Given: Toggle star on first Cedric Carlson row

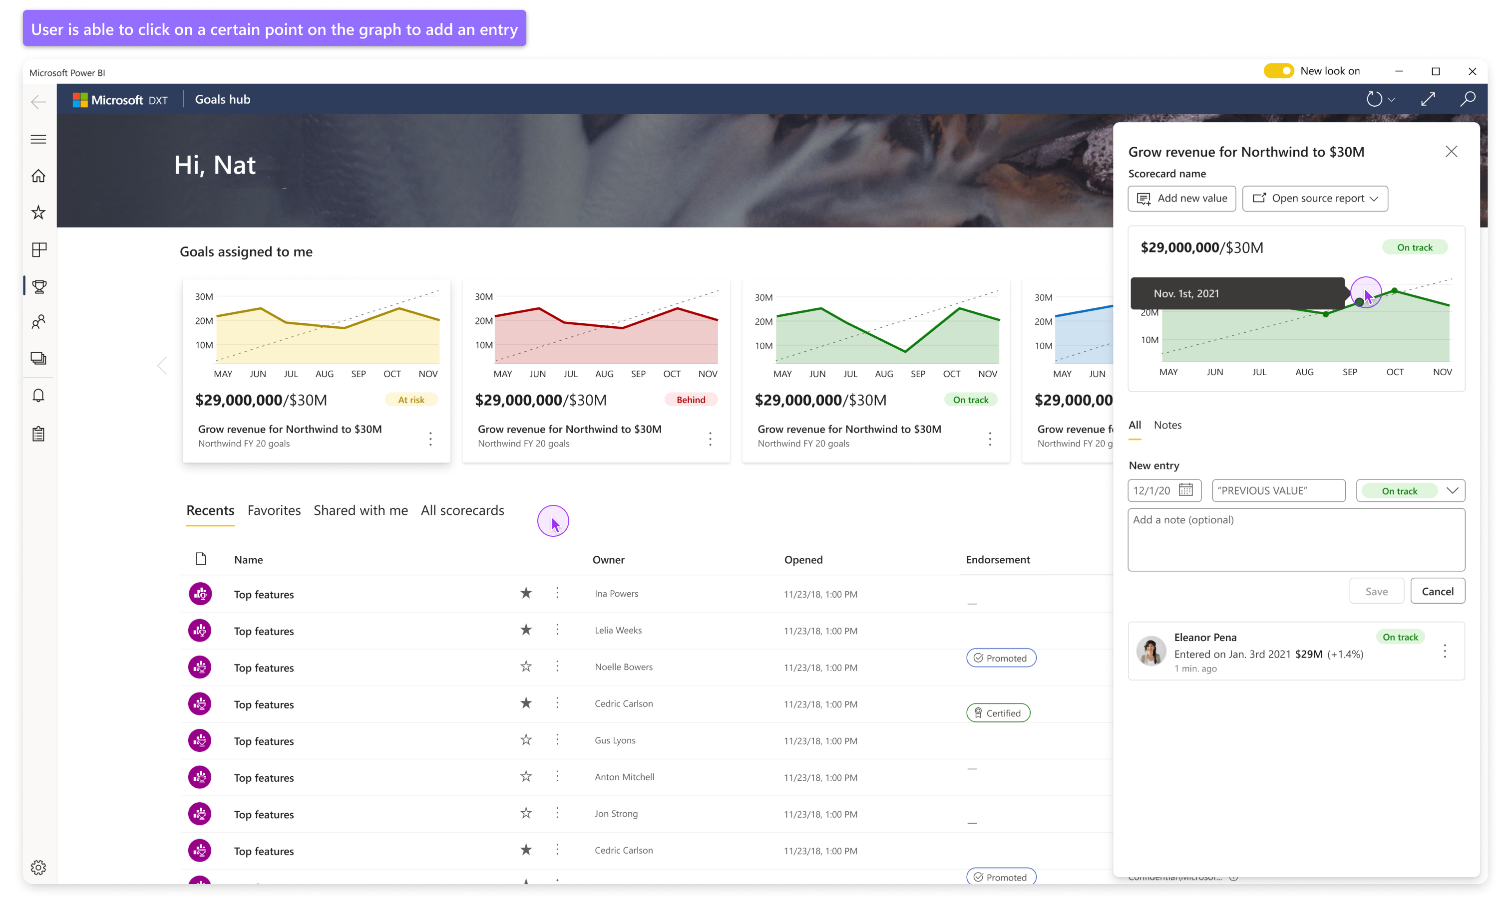Looking at the screenshot, I should [525, 703].
